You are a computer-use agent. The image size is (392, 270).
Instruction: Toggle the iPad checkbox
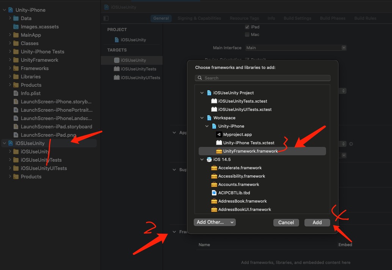point(247,27)
